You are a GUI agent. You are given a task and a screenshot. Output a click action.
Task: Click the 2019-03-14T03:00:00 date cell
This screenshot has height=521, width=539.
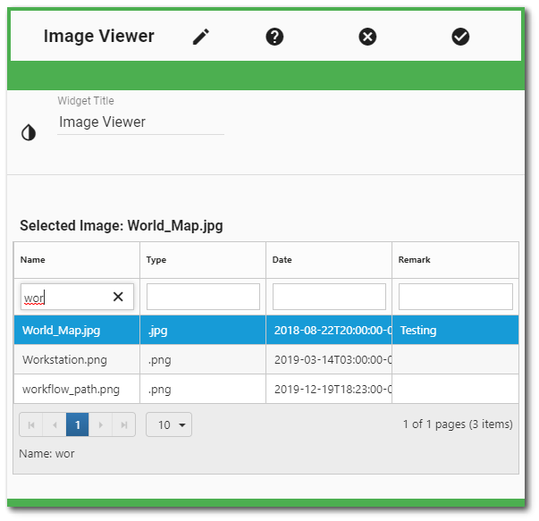pos(329,360)
